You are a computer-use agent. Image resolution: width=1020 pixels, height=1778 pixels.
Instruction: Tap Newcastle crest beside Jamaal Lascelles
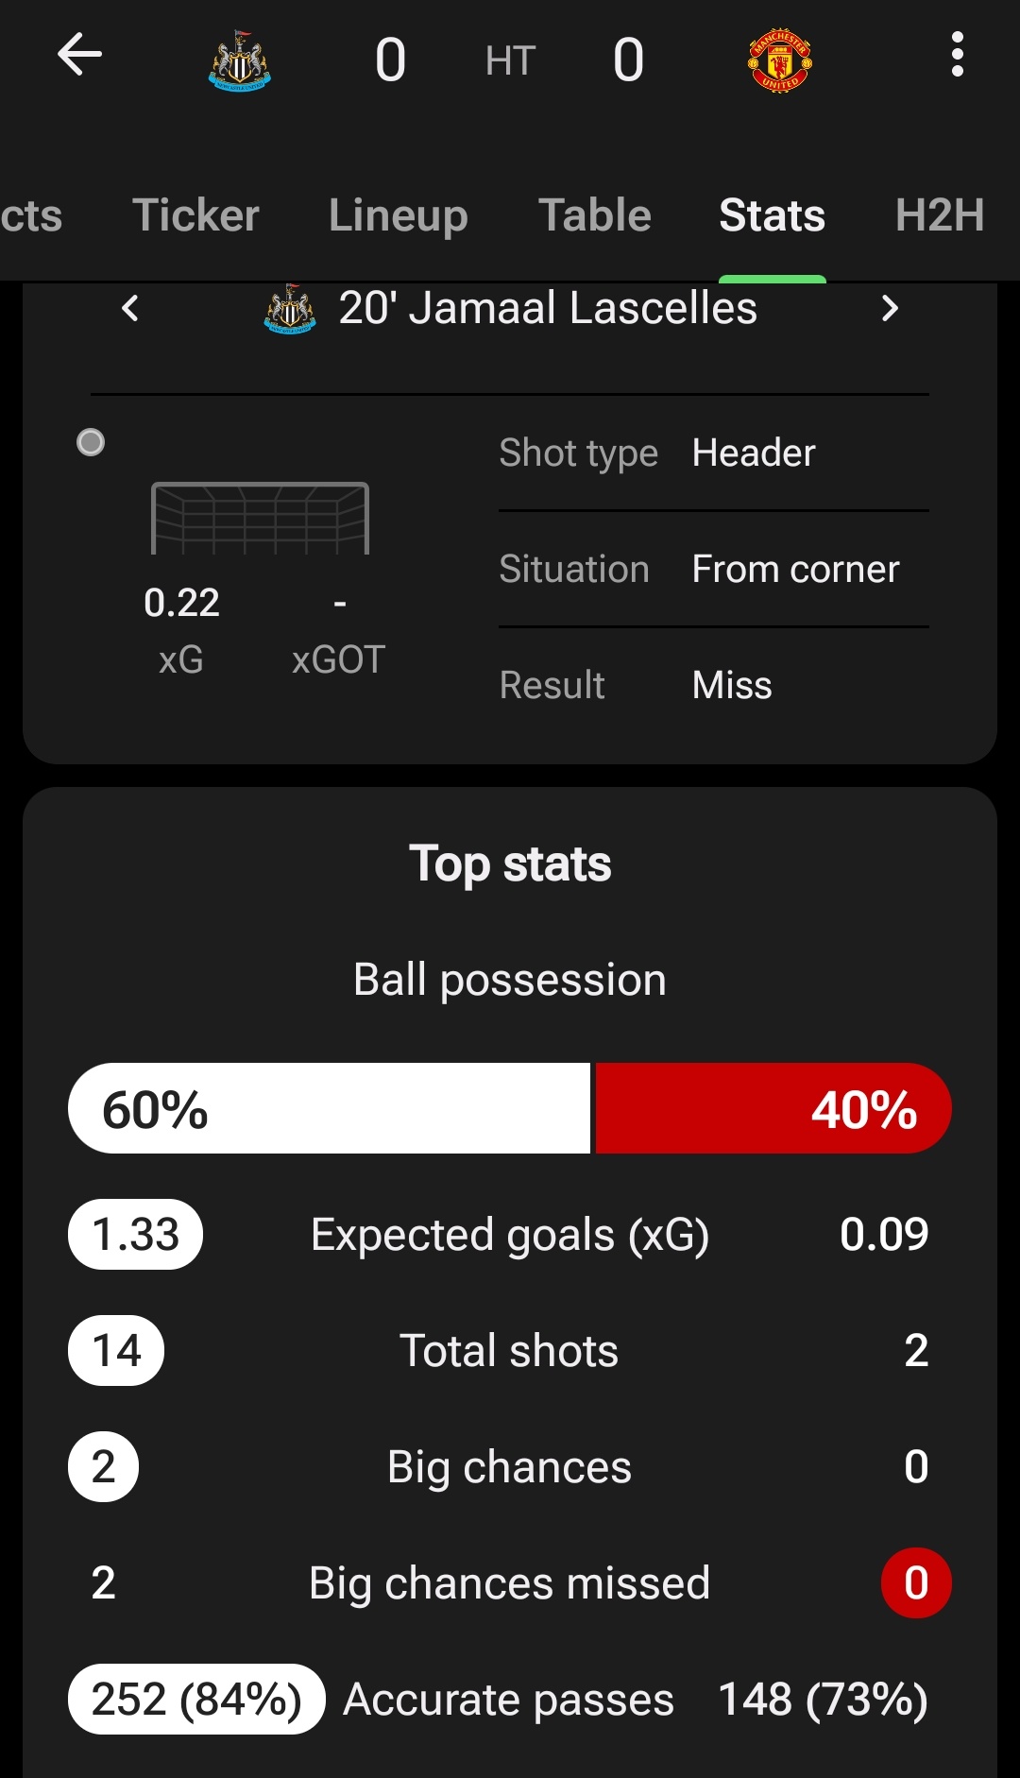[290, 309]
